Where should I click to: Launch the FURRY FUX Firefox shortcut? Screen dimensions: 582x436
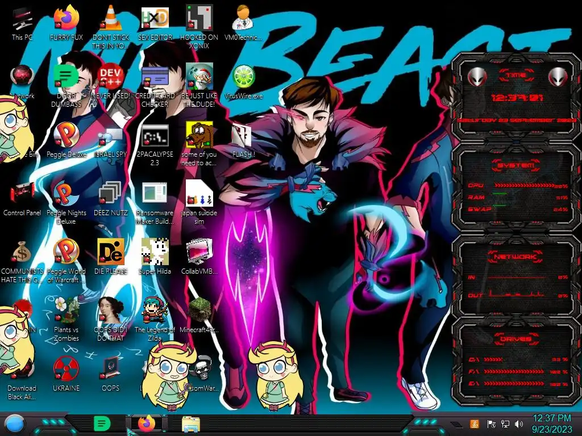coord(66,19)
